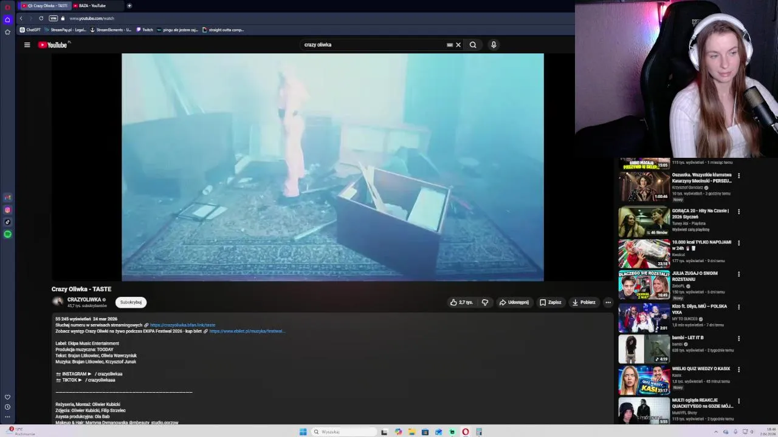Subscribe to CRAZYOLIWKA channel
This screenshot has height=437, width=778.
131,302
